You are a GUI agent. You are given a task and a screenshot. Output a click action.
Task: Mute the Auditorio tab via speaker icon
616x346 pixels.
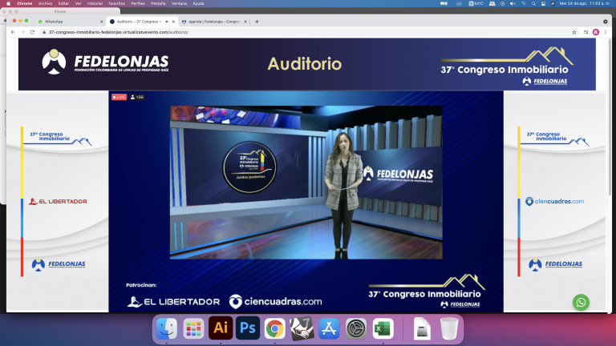click(x=167, y=22)
